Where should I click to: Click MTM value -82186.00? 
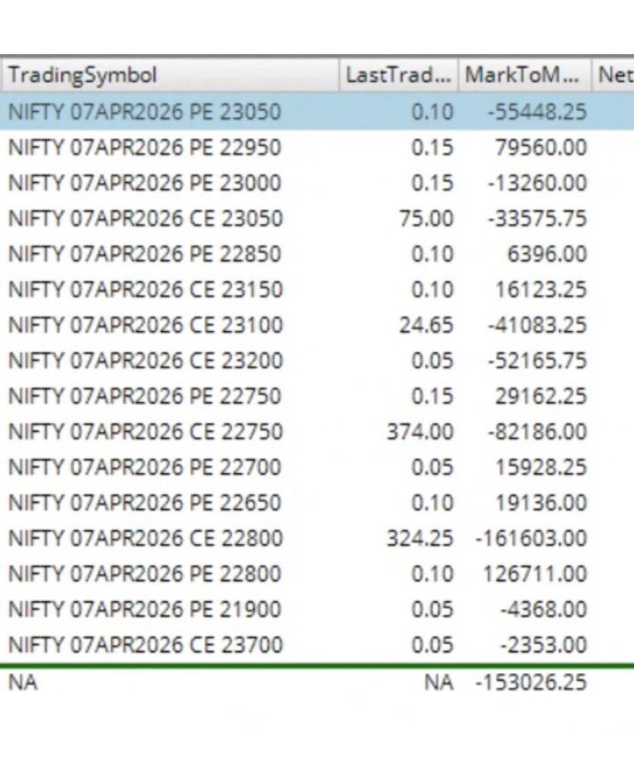pyautogui.click(x=537, y=431)
